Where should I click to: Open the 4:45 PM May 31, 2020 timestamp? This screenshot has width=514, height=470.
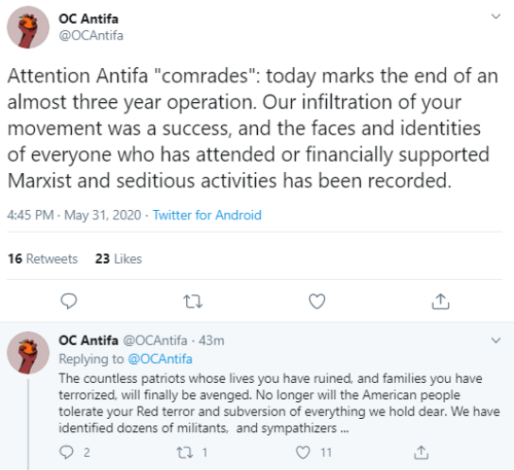[x=74, y=216]
